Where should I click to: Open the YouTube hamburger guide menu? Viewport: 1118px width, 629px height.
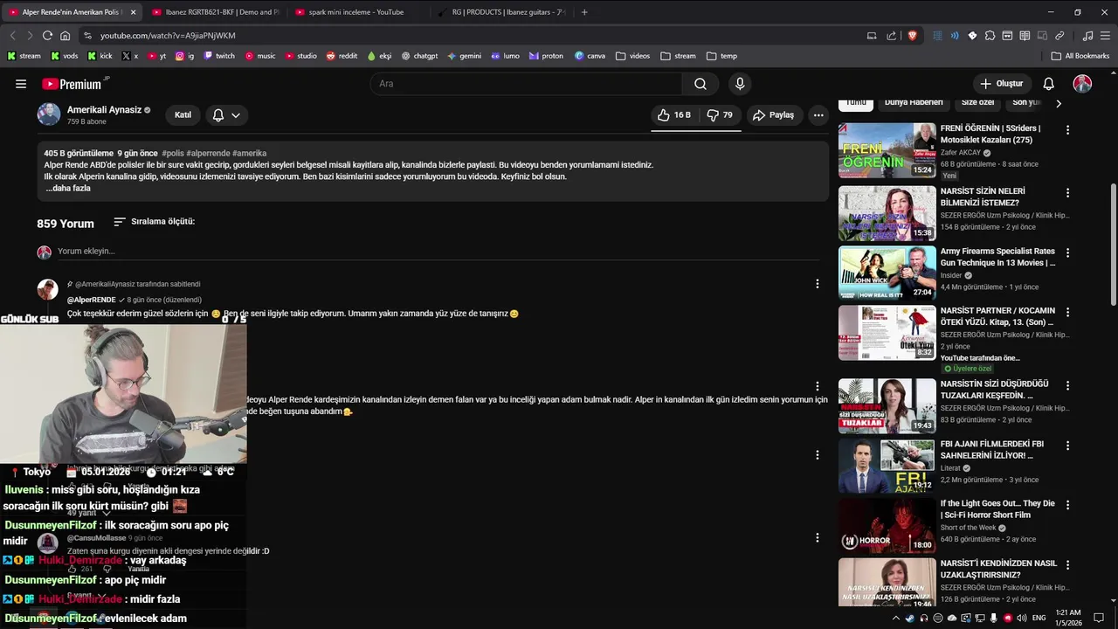tap(21, 84)
